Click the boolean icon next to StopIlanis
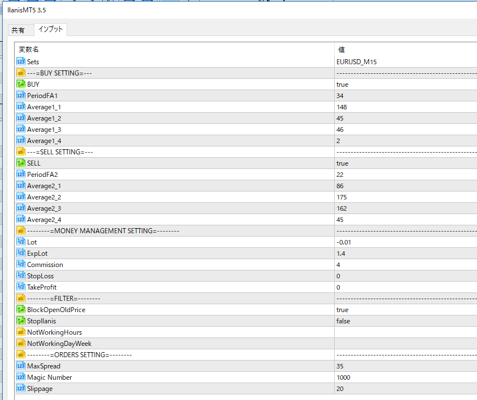Image resolution: width=477 pixels, height=400 pixels. click(x=21, y=321)
